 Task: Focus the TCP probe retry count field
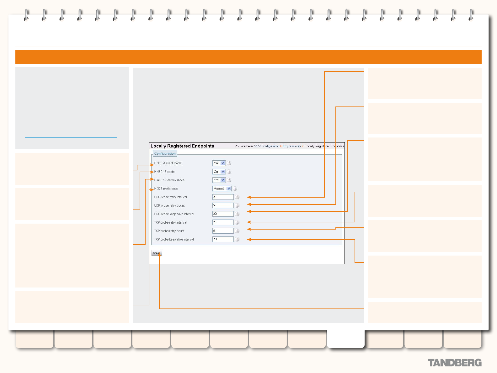pyautogui.click(x=223, y=231)
